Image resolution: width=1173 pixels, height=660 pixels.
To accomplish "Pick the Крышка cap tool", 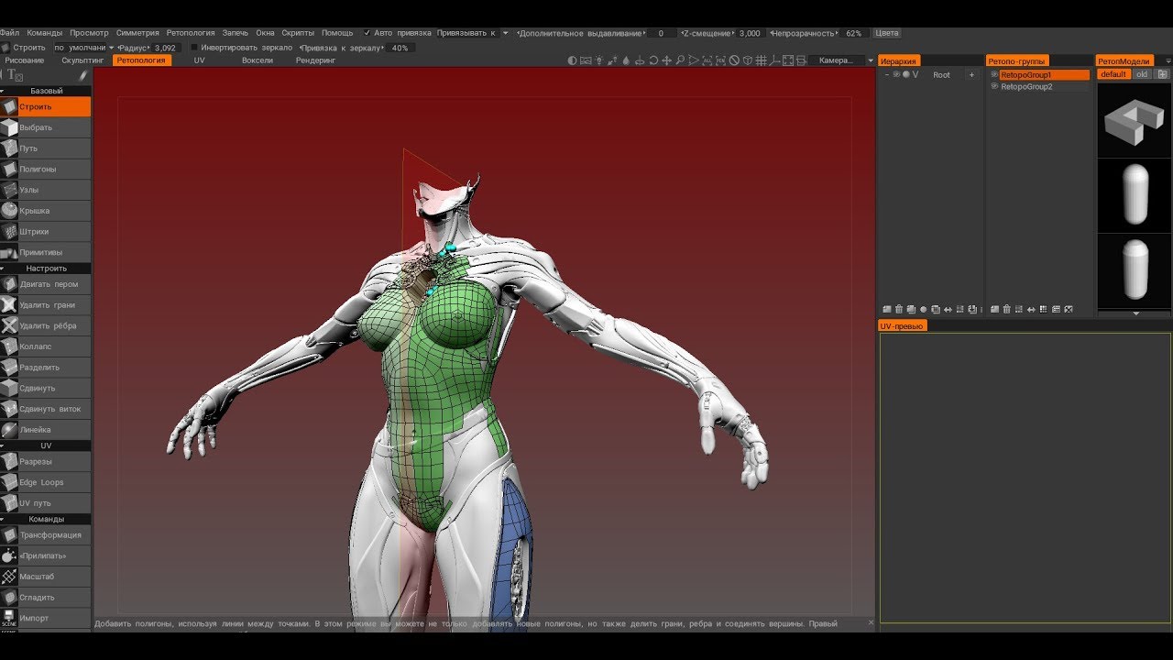I will [46, 211].
